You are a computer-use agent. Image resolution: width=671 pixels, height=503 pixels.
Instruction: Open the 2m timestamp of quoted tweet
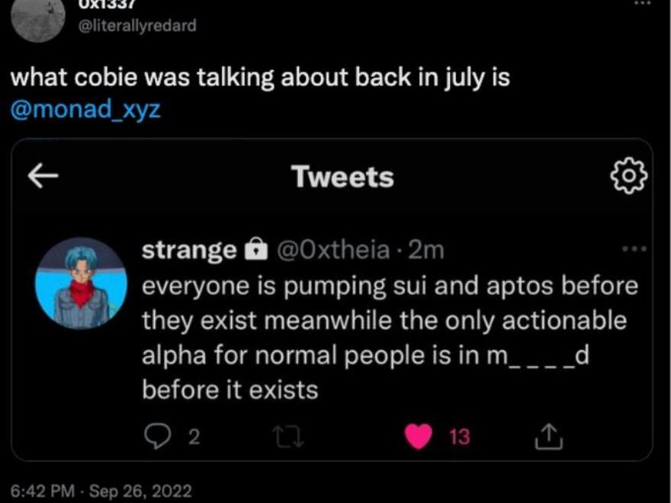click(x=427, y=249)
